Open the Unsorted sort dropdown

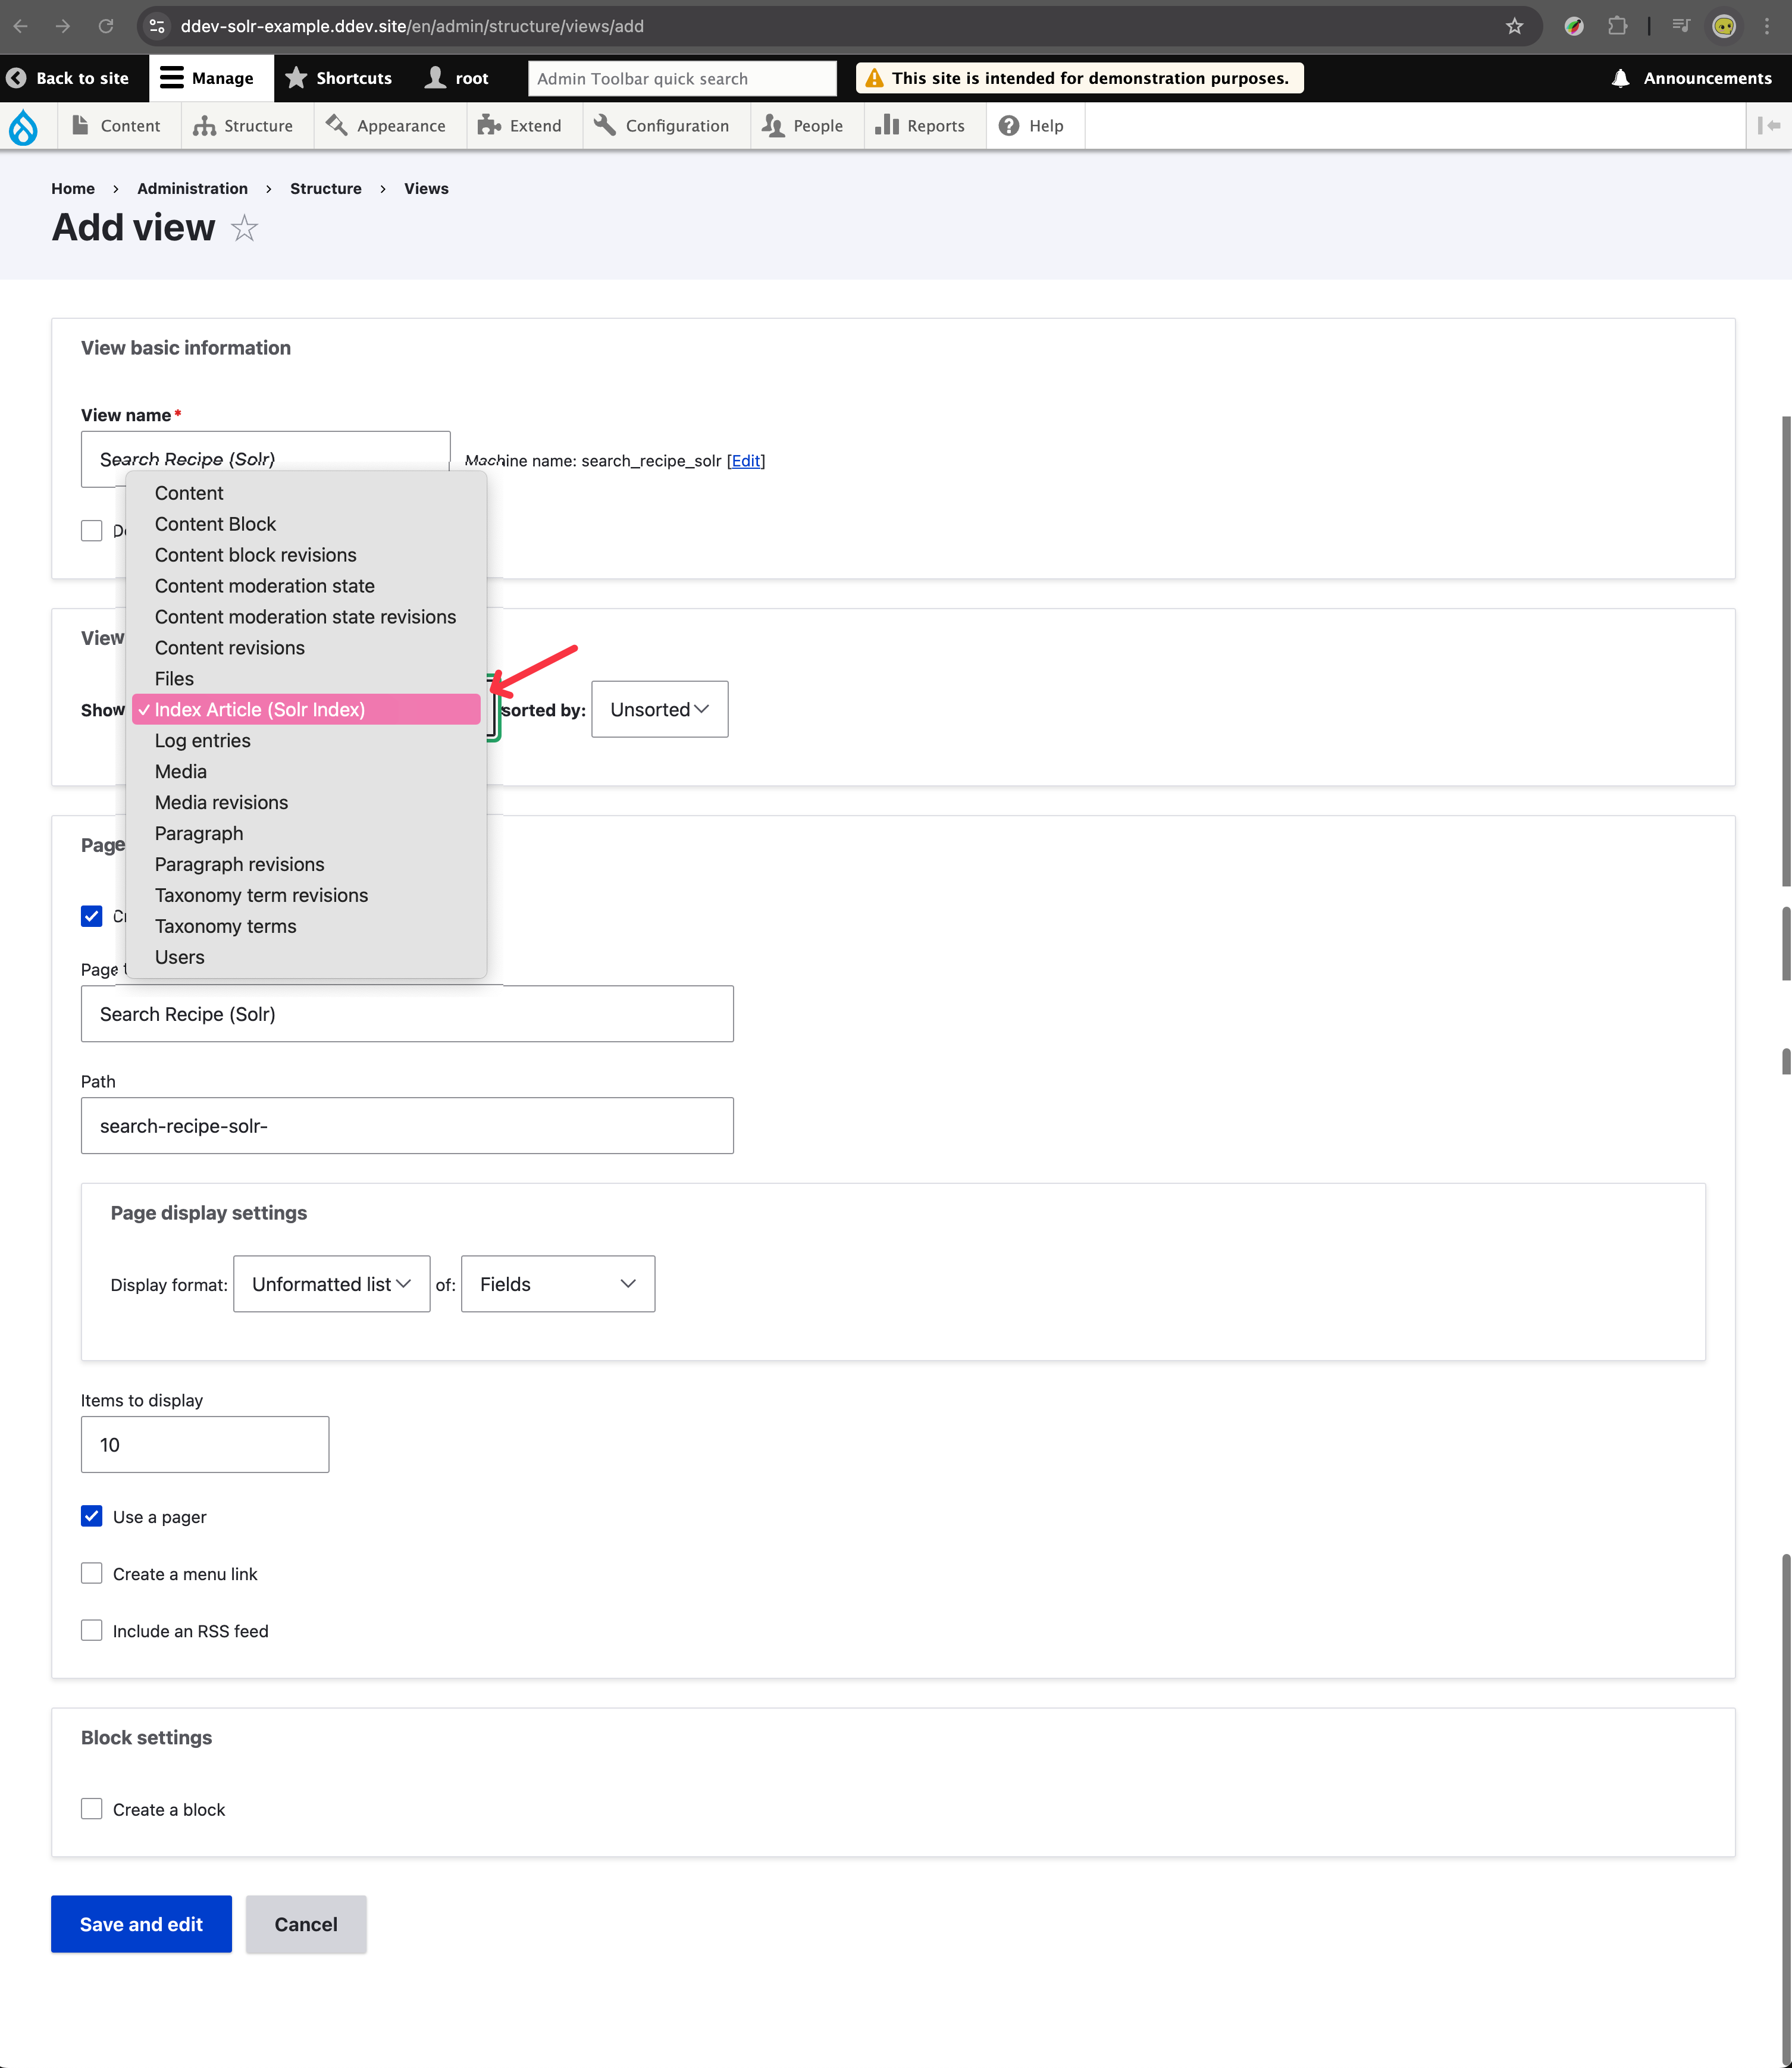[659, 709]
